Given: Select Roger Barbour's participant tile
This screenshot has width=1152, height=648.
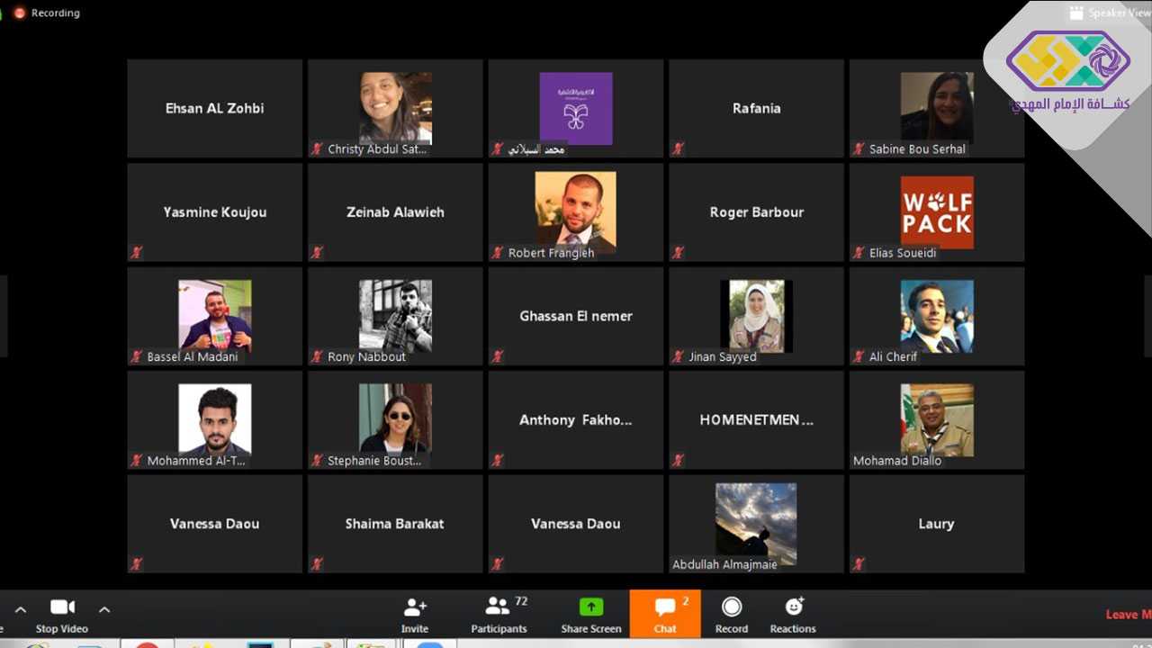Looking at the screenshot, I should [x=756, y=212].
